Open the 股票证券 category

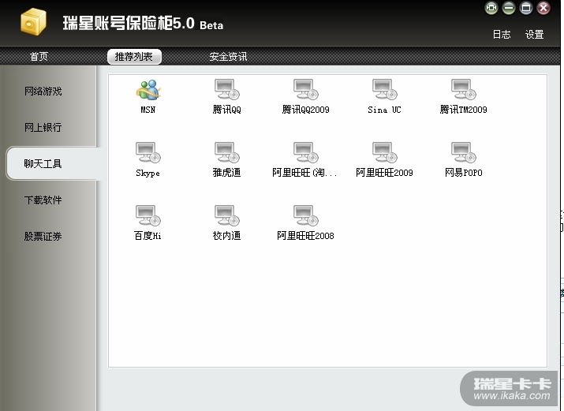(43, 236)
